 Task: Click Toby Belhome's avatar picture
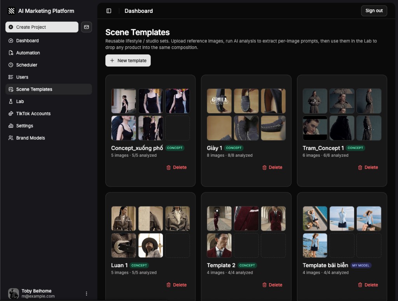pyautogui.click(x=14, y=293)
